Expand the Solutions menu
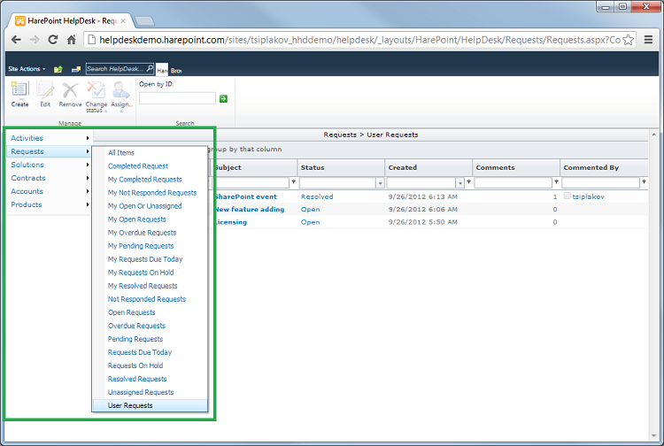This screenshot has height=446, width=664. click(49, 165)
